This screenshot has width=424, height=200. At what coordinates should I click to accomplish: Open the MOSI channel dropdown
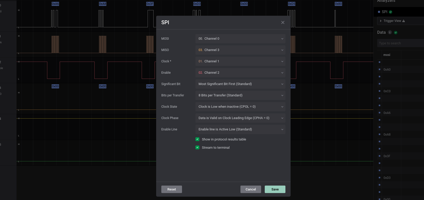coord(240,39)
